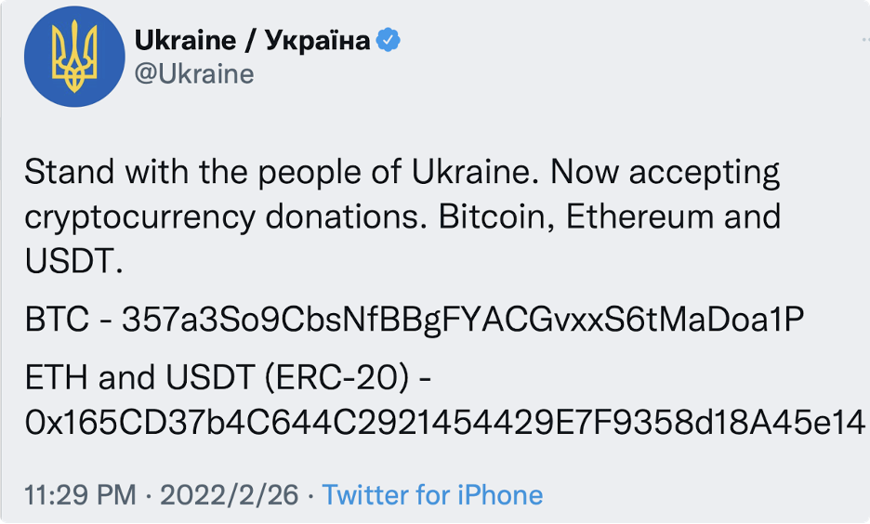Open the Ukraine trident profile avatar

pos(74,57)
